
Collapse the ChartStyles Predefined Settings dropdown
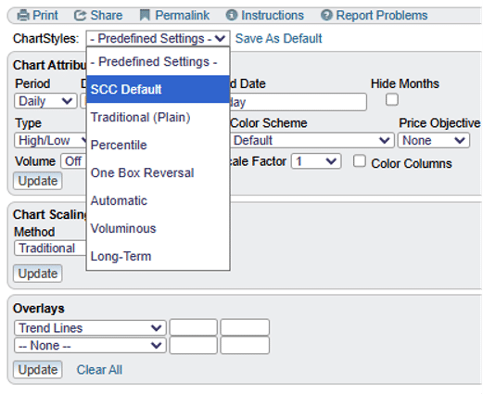[x=158, y=39]
